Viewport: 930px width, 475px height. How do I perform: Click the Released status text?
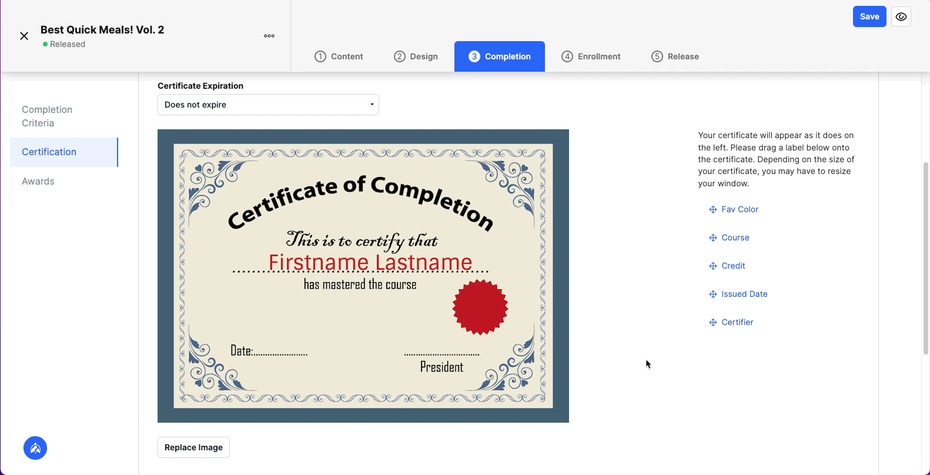pyautogui.click(x=68, y=44)
